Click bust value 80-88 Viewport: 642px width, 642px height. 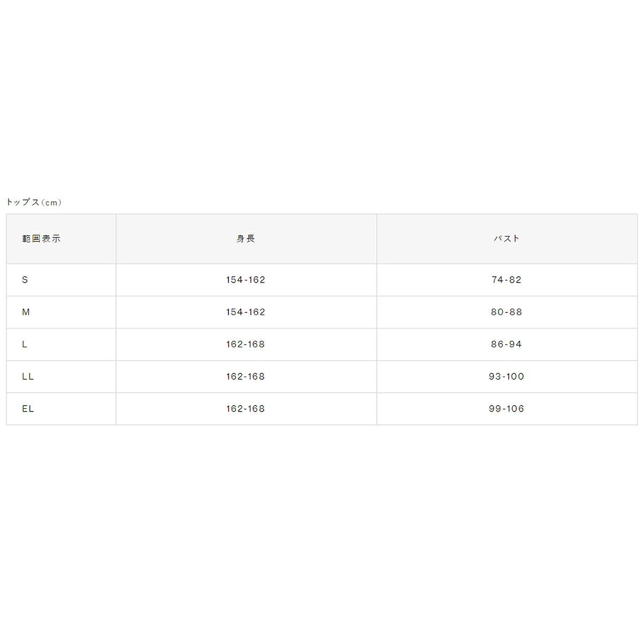click(x=507, y=312)
